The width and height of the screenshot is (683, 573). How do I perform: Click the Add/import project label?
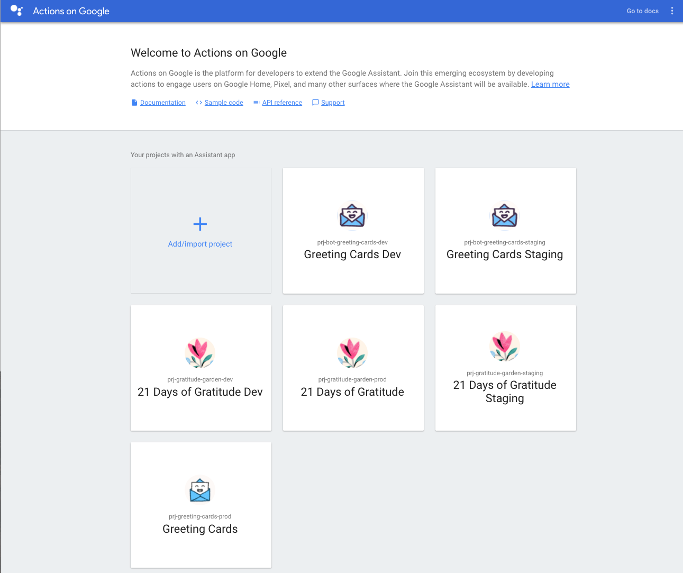[200, 244]
